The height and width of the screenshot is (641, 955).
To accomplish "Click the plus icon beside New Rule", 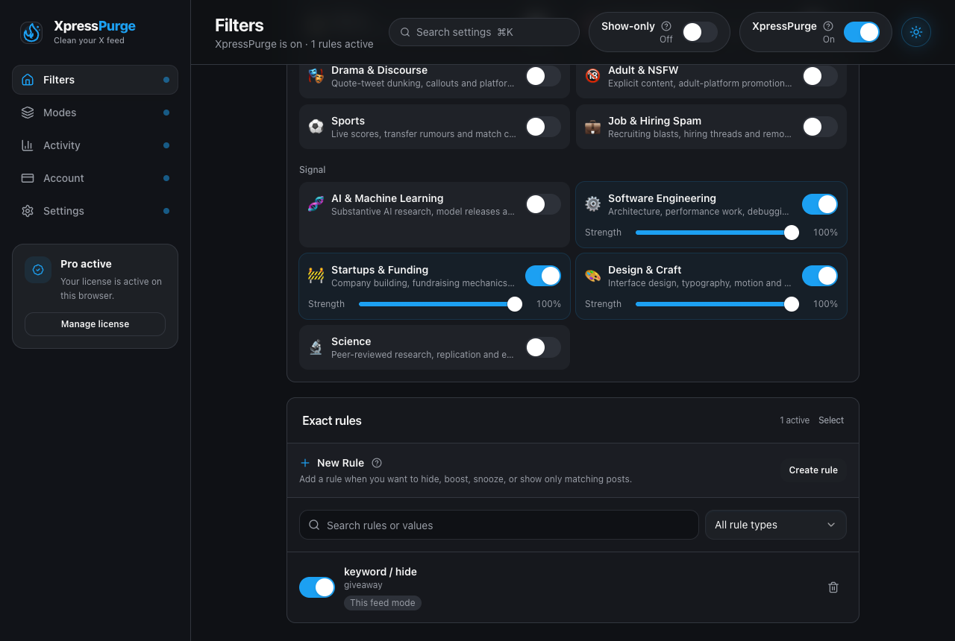I will point(305,463).
